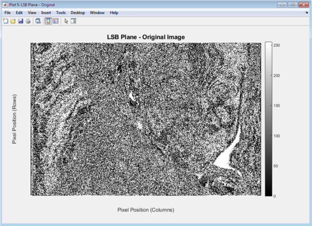The width and height of the screenshot is (312, 226).
Task: Maximize the Plot 5 figure window
Action: tap(293, 5)
